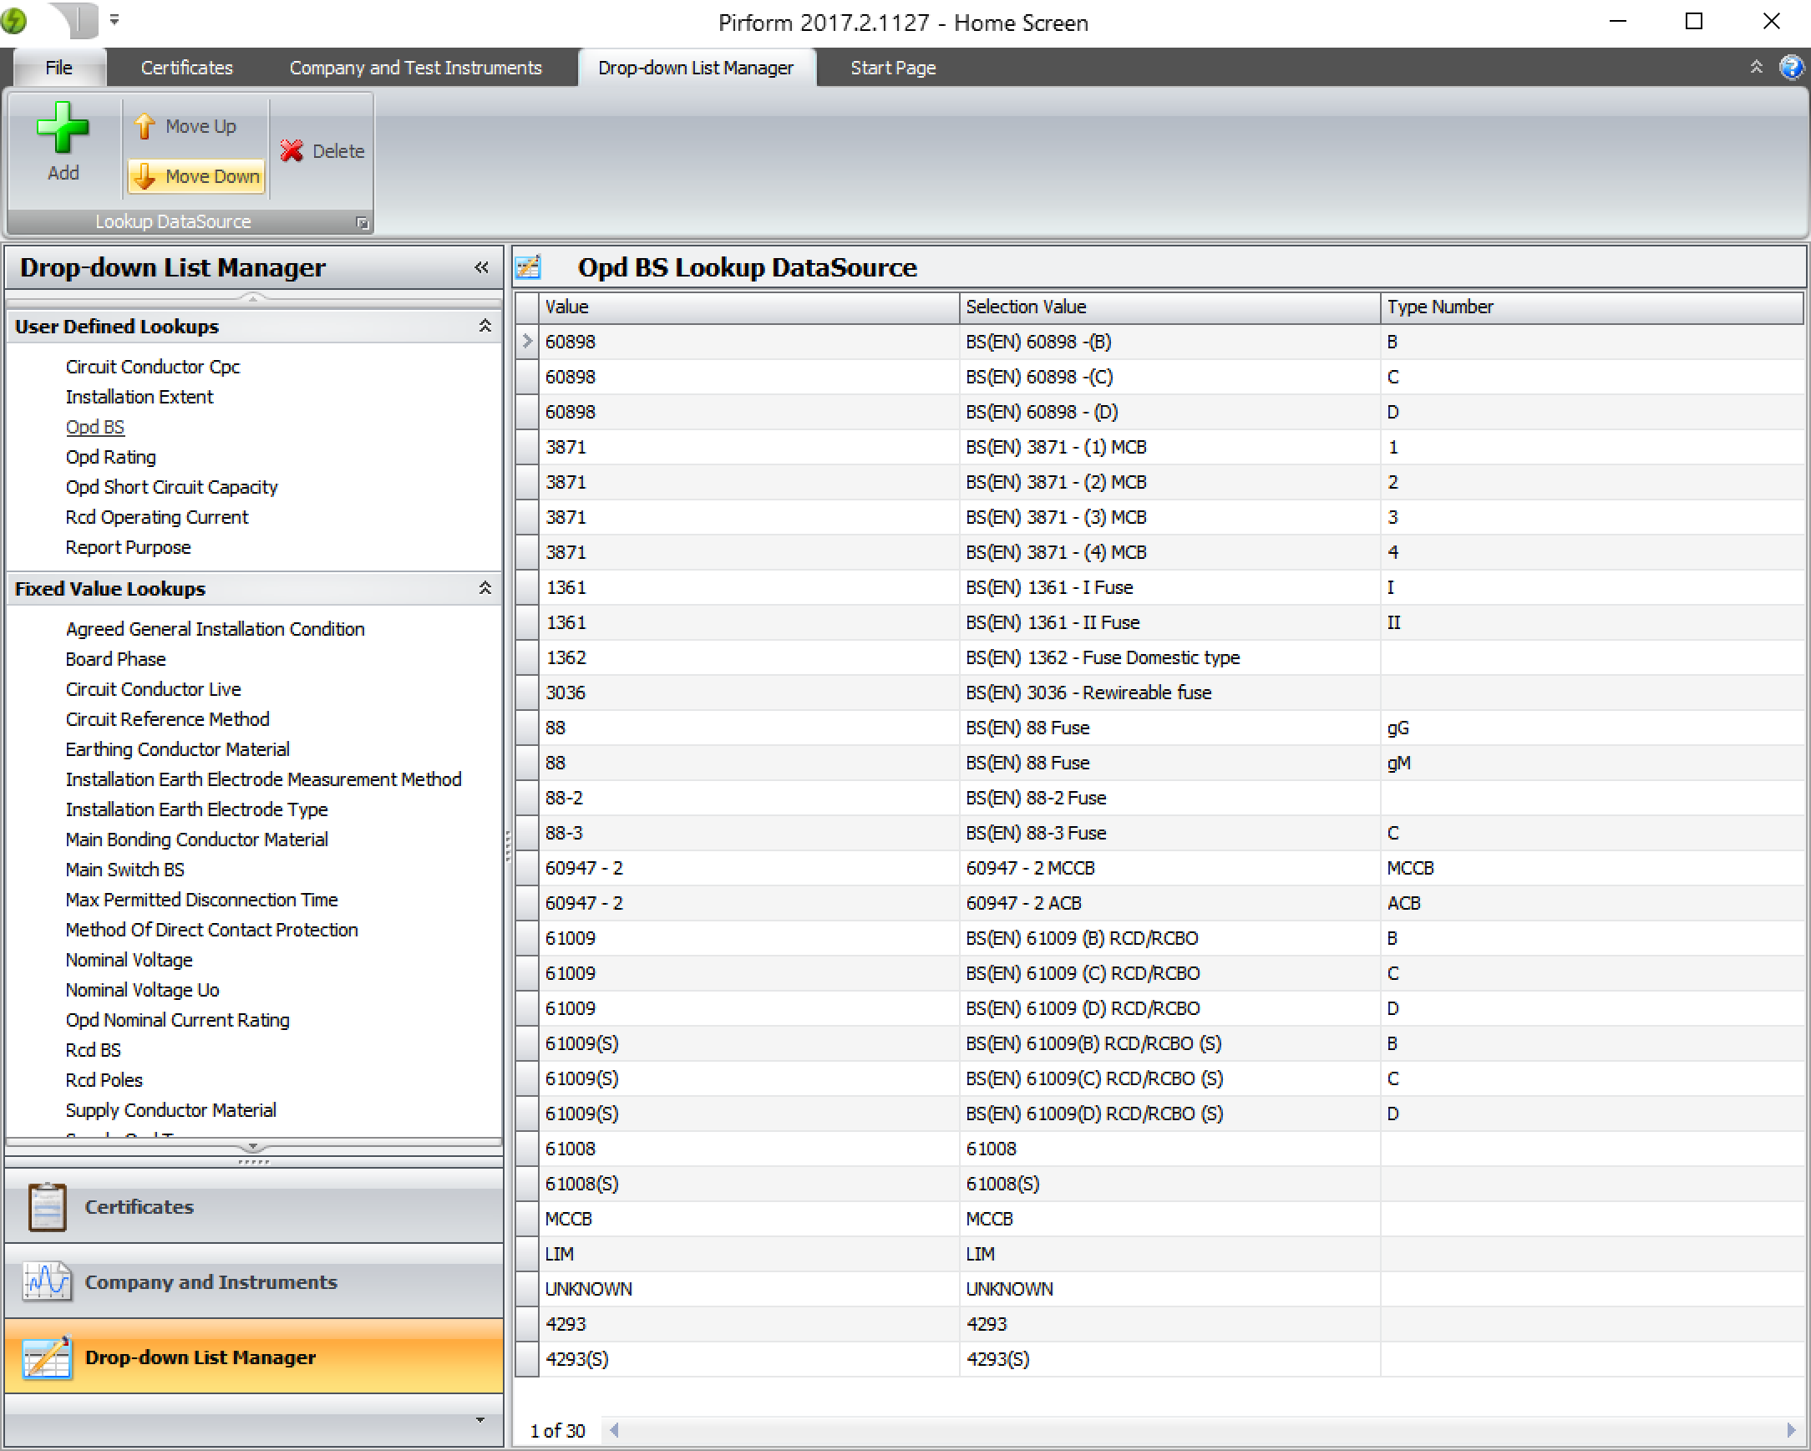
Task: Minimize the ribbon with double chevron
Action: coord(1756,67)
